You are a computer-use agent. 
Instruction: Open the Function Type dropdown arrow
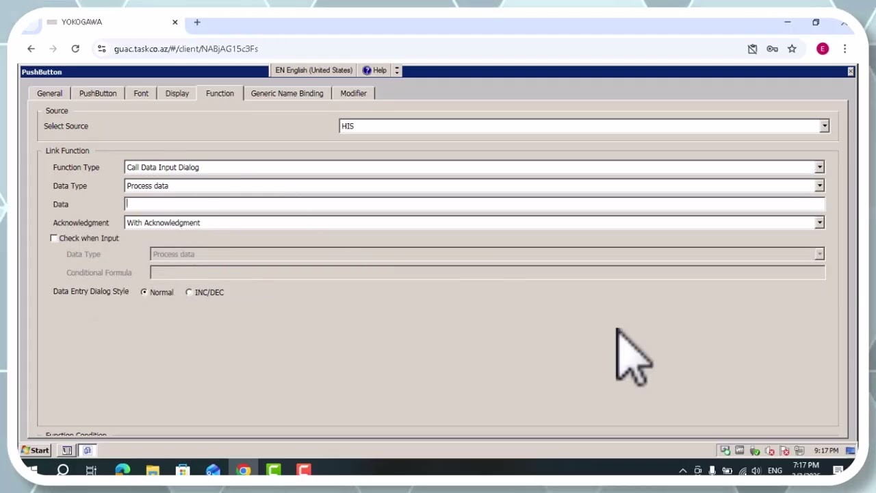[x=819, y=167]
